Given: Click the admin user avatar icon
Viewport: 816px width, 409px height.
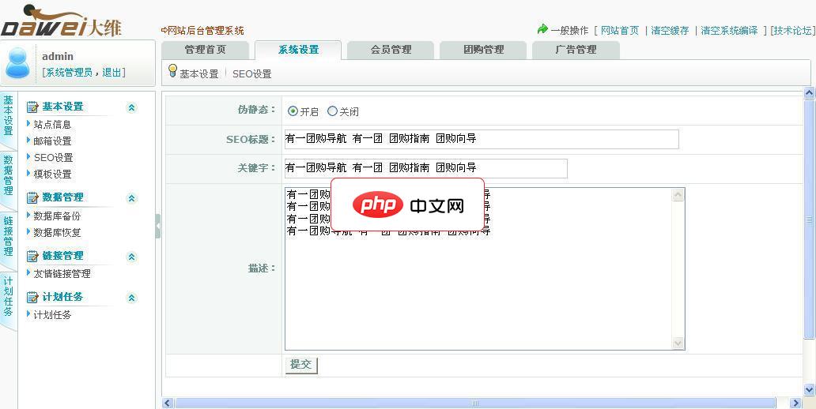Looking at the screenshot, I should 17,63.
